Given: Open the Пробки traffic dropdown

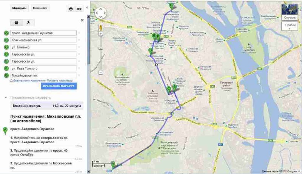Looking at the screenshot, I should point(290,27).
